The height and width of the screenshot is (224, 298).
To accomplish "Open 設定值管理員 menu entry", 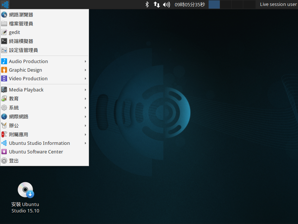I will 44,50.
